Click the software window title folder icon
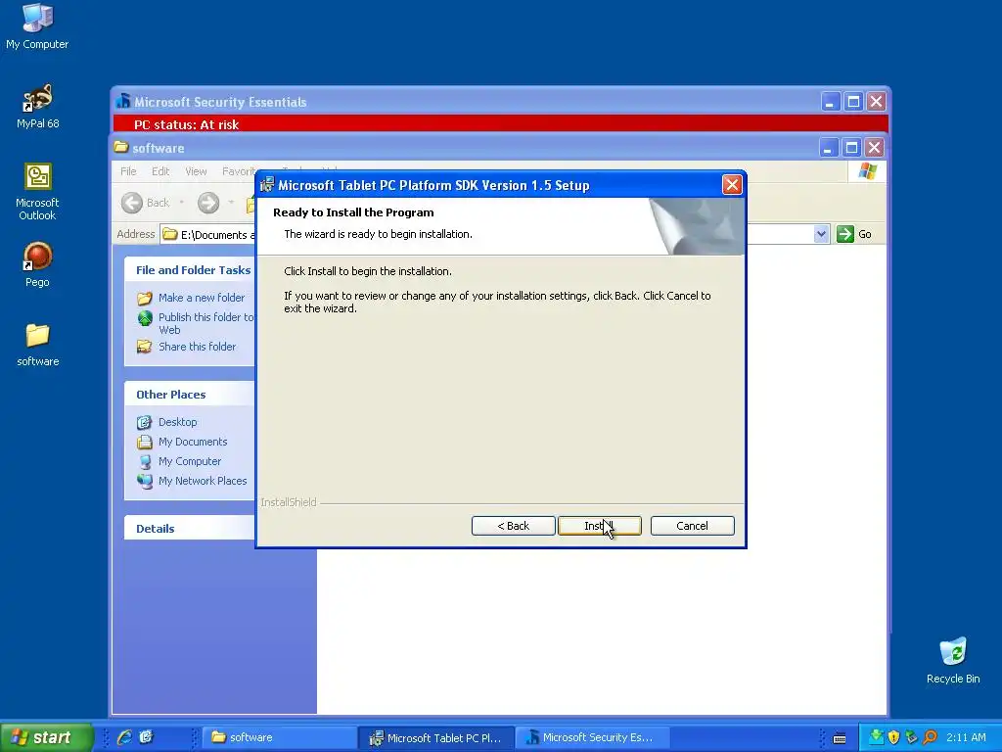 pos(121,148)
